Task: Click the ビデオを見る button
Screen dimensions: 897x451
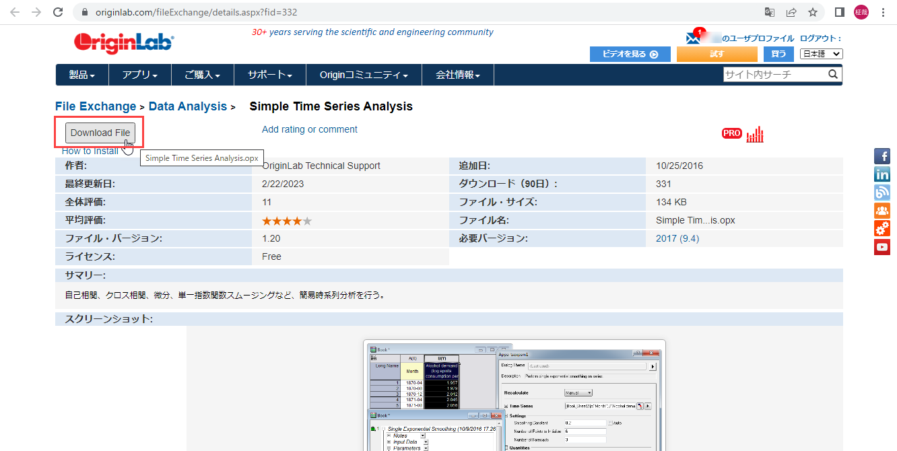Action: click(x=630, y=55)
